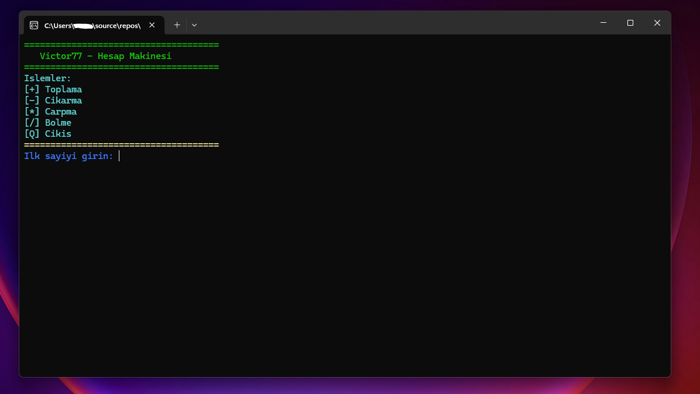
Task: Click the terminal icon on the tab
Action: (34, 25)
